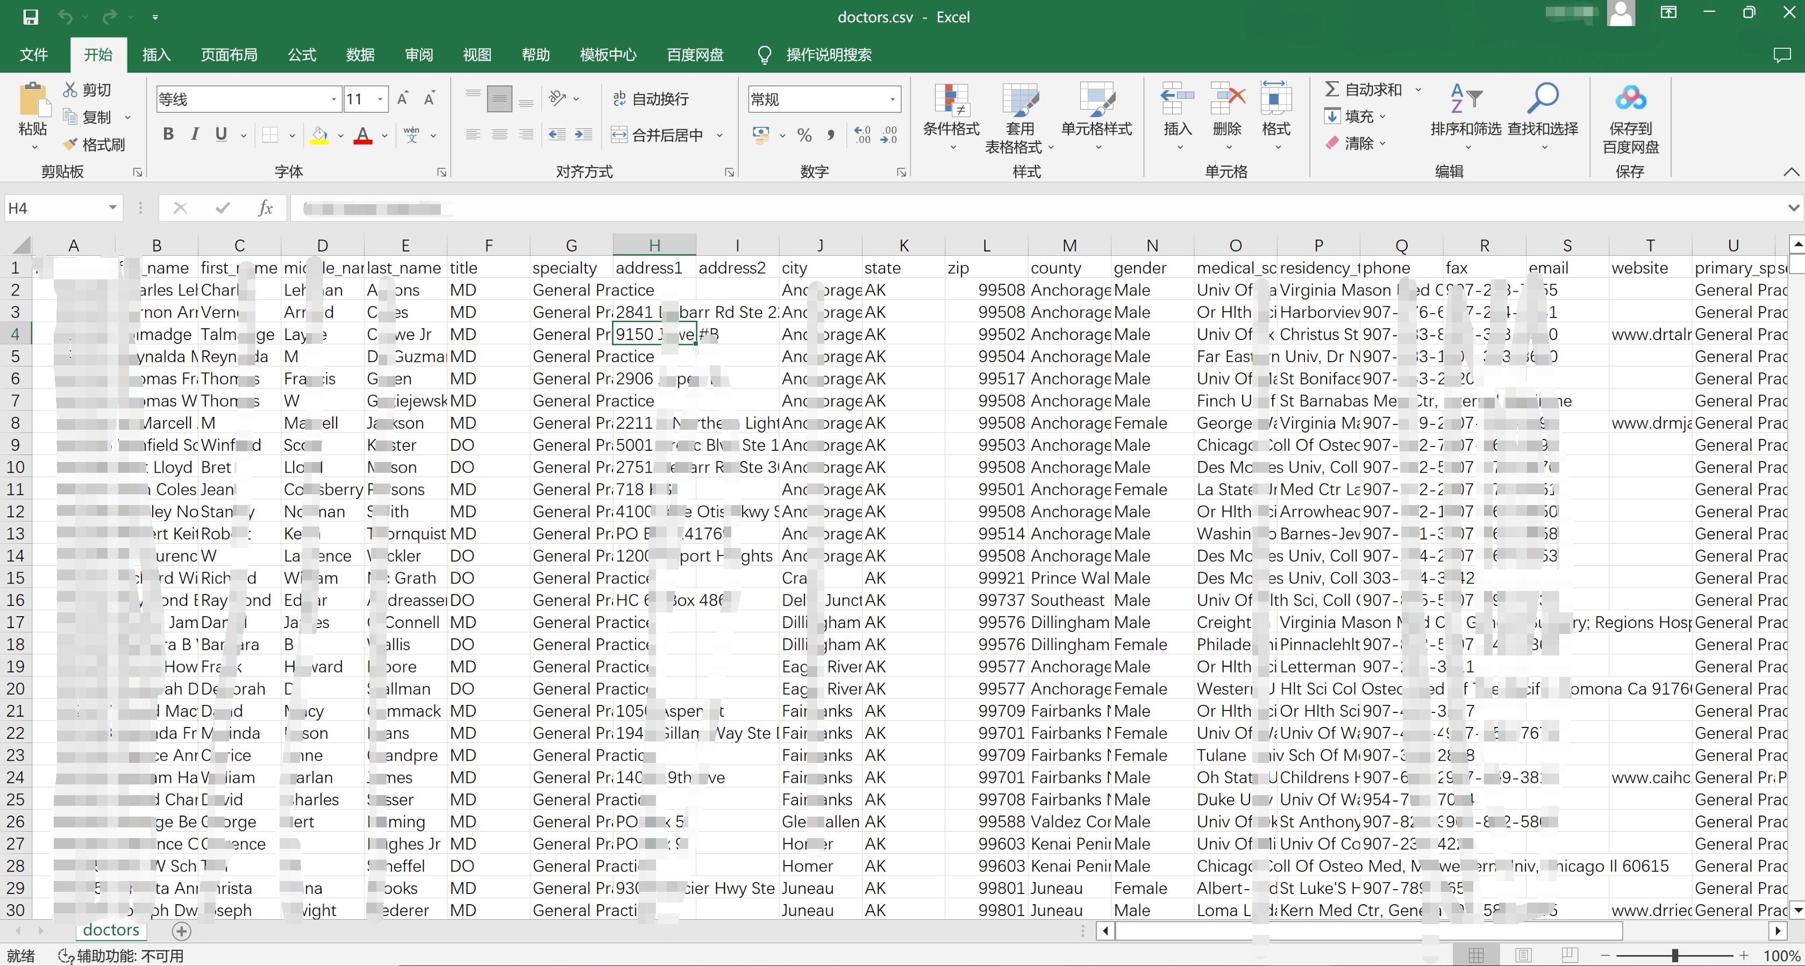
Task: Save to Baidu Netdisk (保存到百度网盘)
Action: point(1631,118)
